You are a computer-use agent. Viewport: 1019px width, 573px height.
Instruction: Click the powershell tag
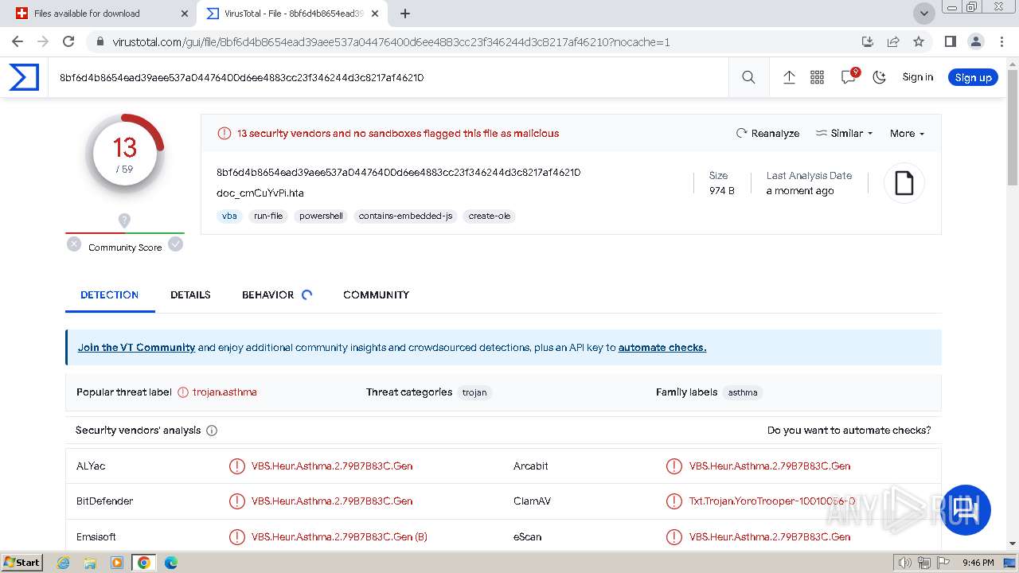[x=321, y=216]
